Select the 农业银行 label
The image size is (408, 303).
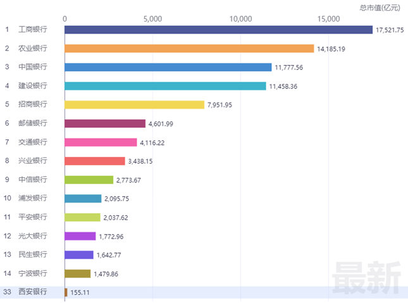click(32, 48)
